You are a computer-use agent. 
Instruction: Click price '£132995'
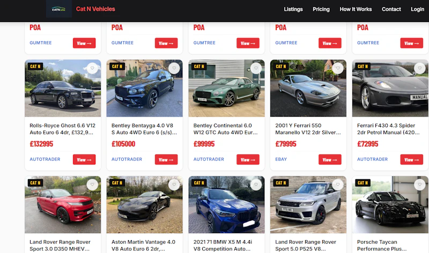point(41,144)
